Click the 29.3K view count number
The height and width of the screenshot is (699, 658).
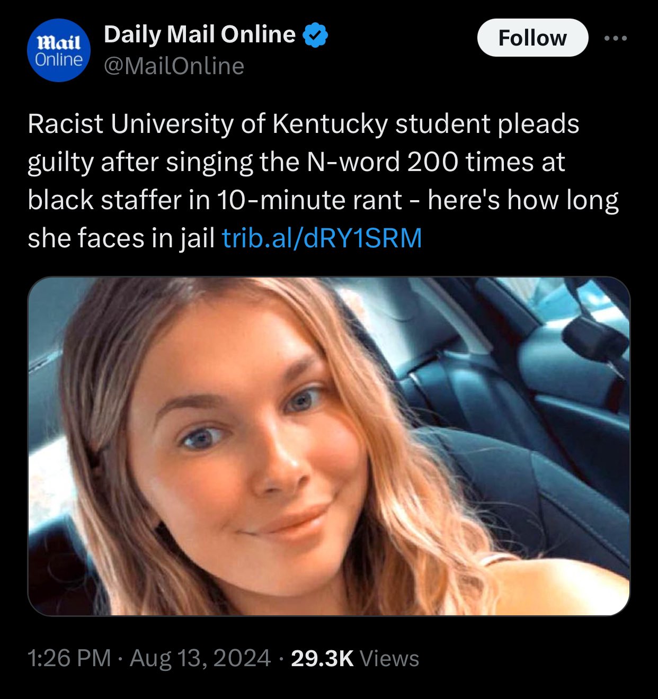(x=322, y=658)
